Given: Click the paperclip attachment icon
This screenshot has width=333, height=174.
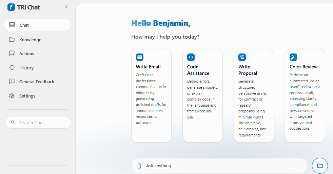Looking at the screenshot, I should click(x=139, y=166).
